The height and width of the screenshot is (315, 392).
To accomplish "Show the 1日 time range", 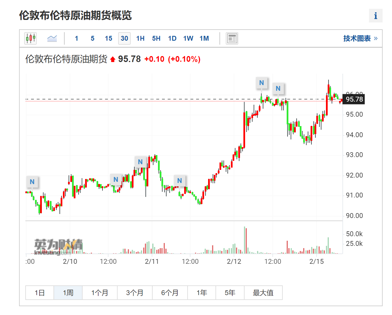I will pos(40,293).
